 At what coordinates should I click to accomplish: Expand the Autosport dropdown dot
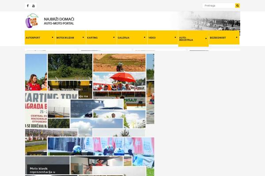(53, 37)
